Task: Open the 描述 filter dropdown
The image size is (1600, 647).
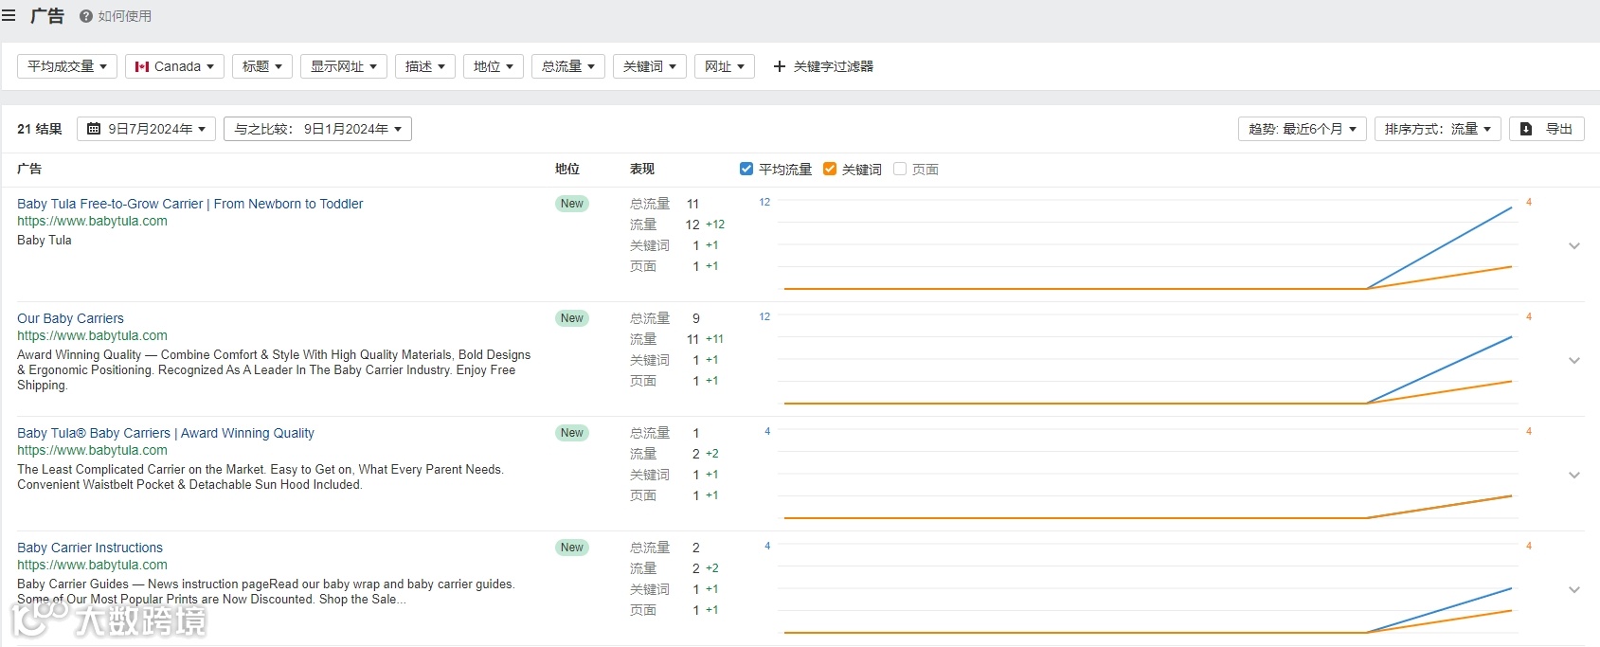Action: click(425, 66)
